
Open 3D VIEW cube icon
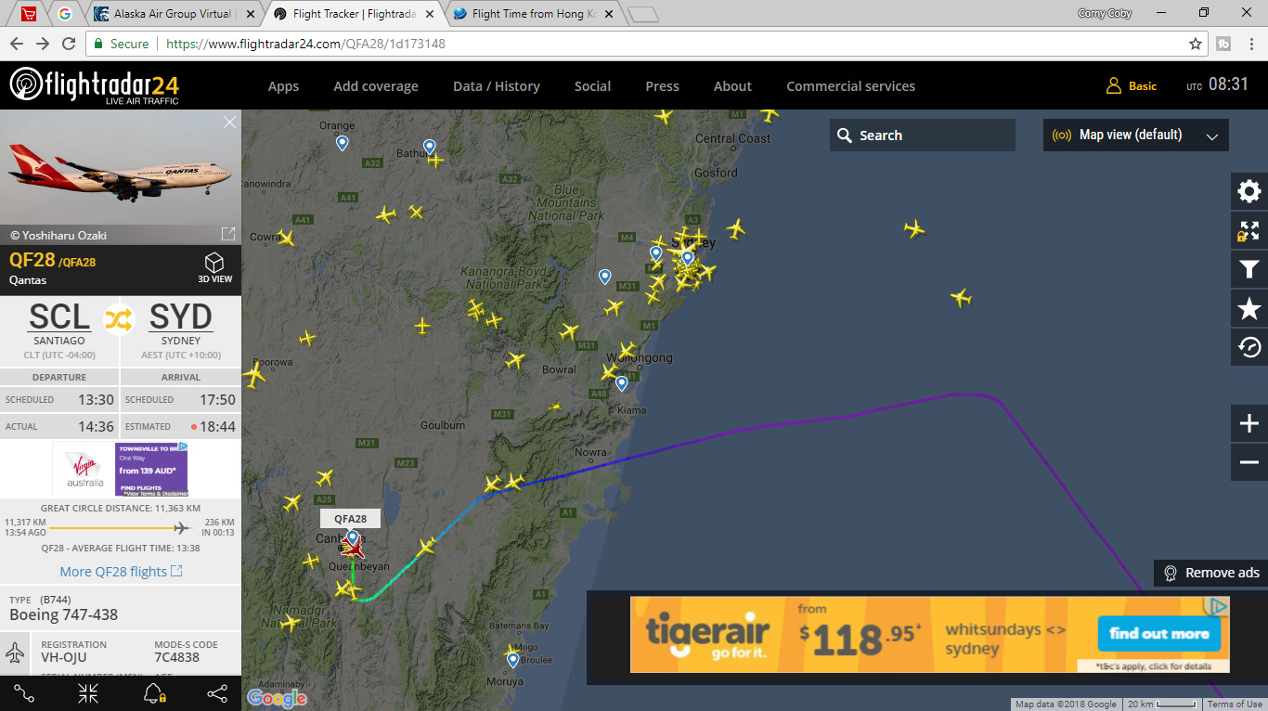pos(214,267)
